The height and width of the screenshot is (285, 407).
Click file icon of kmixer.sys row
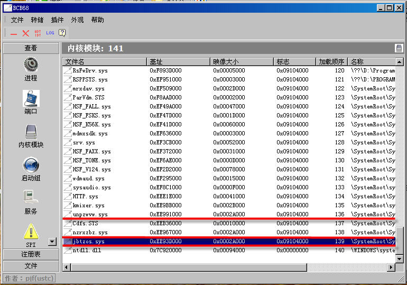[x=68, y=205]
